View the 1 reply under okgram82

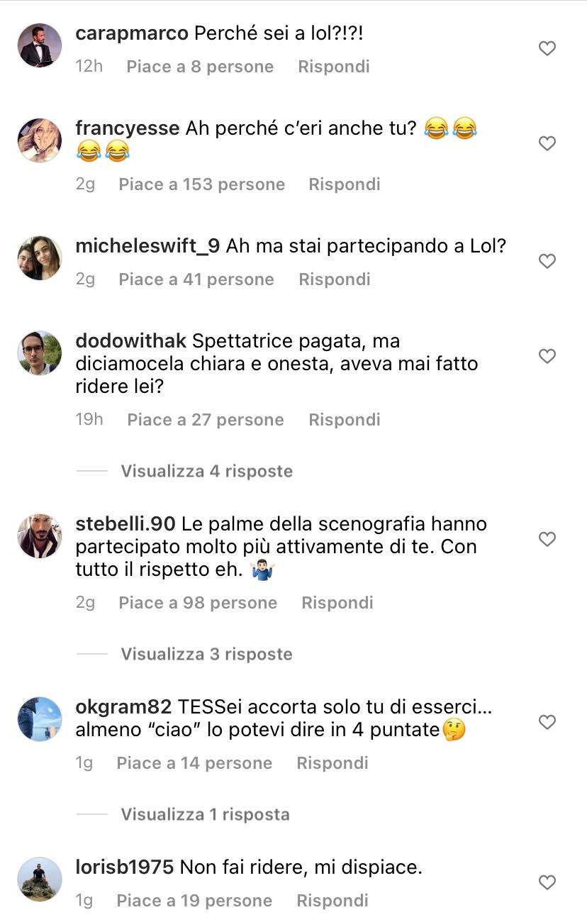coord(205,814)
